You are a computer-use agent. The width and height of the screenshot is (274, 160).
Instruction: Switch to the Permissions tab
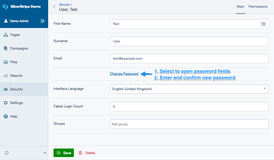tap(258, 6)
